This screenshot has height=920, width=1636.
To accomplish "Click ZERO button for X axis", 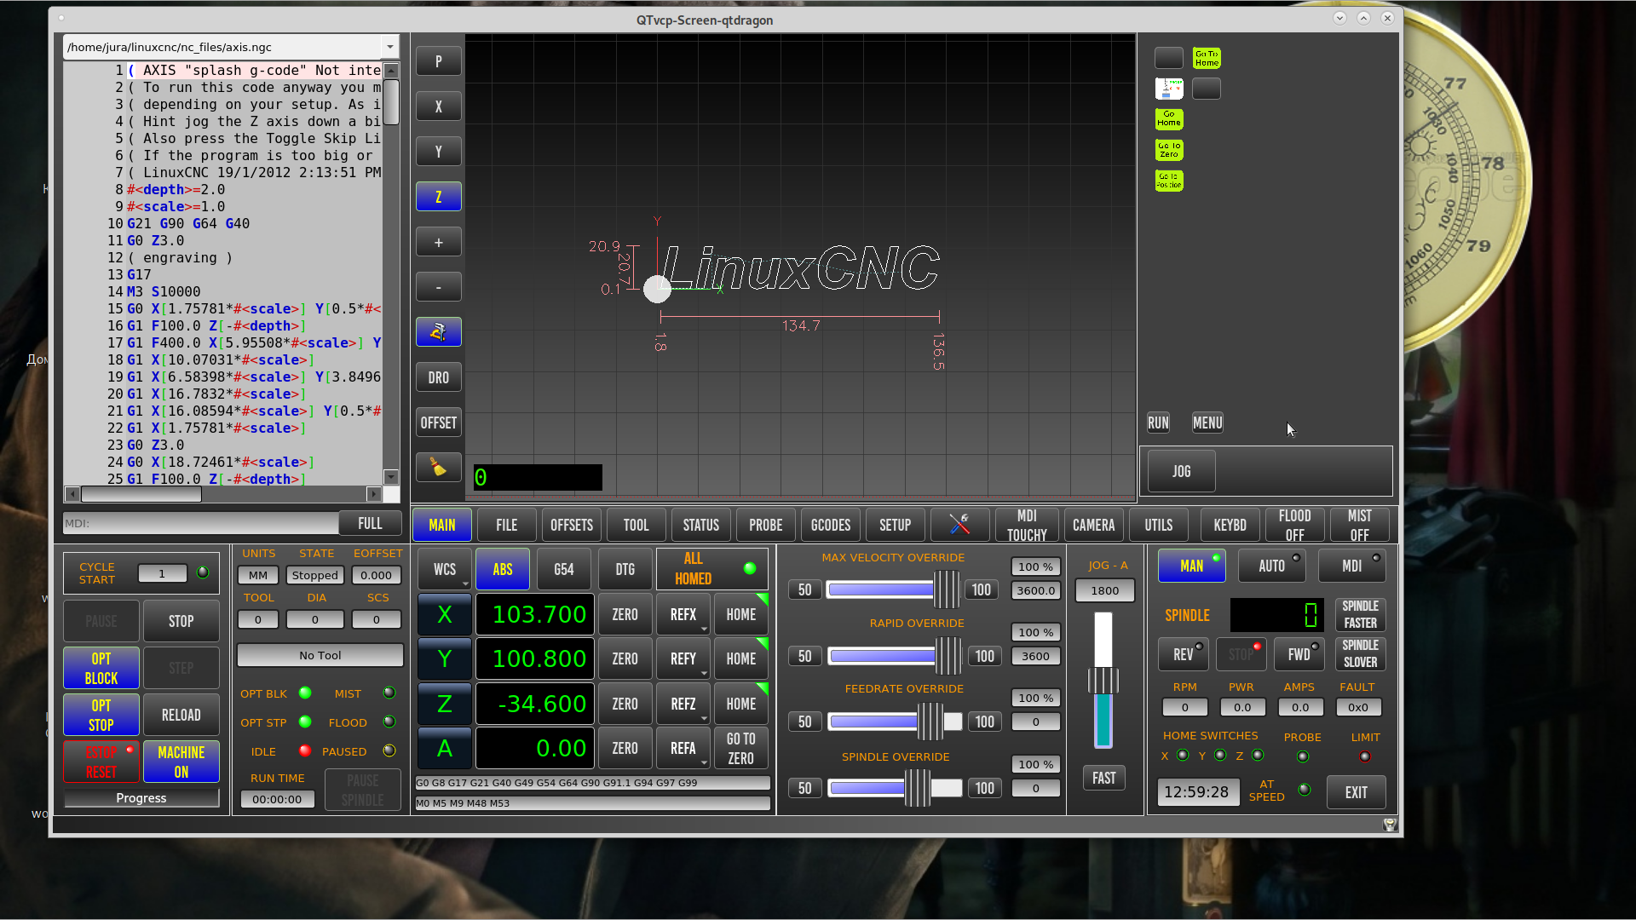I will point(625,615).
